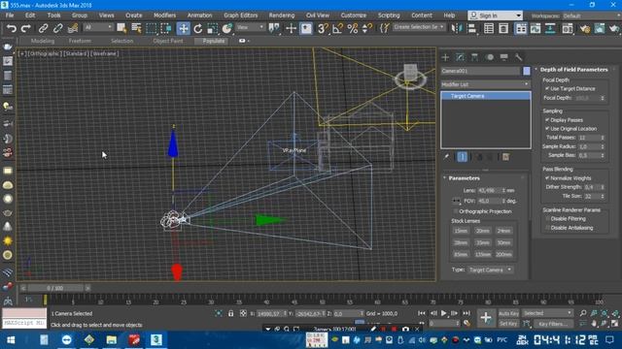Screen dimensions: 622x349
Task: Open the File menu
Action: click(x=10, y=16)
